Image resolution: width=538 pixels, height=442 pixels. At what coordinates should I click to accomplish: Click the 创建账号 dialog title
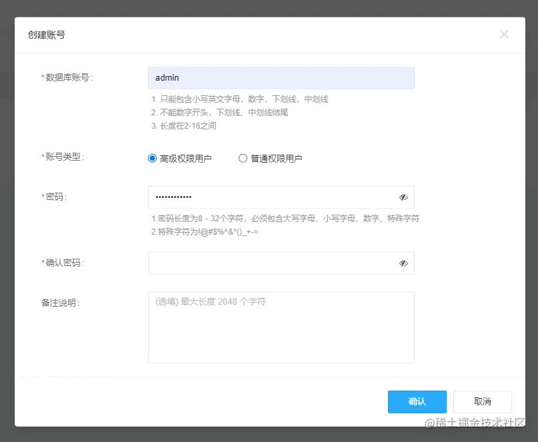point(46,35)
